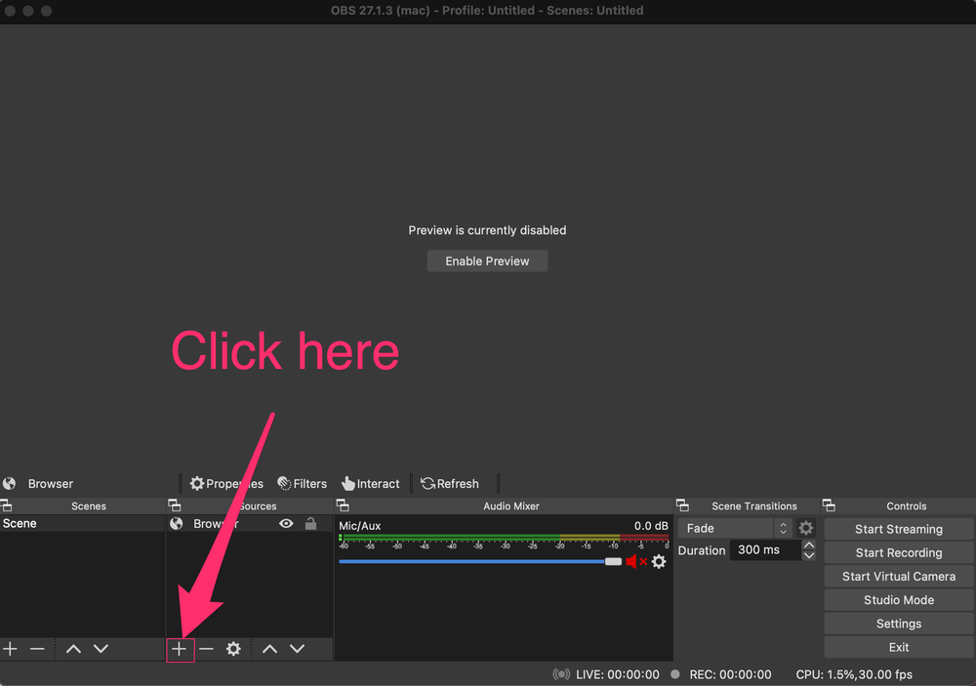Open Mic/Aux options with the mixer gear icon
The image size is (976, 686).
point(658,561)
